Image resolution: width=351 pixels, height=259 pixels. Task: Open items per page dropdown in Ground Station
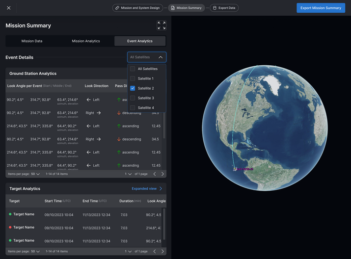point(36,174)
